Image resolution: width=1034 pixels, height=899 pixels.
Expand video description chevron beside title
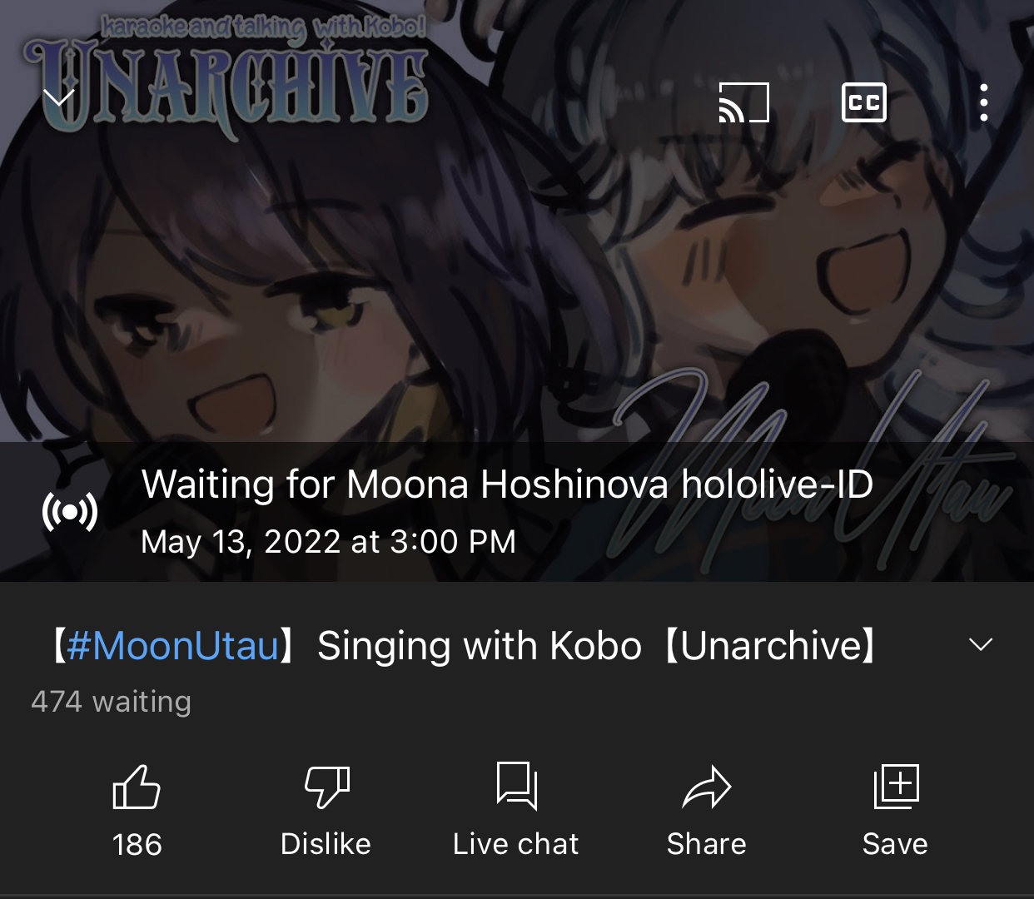coord(982,644)
